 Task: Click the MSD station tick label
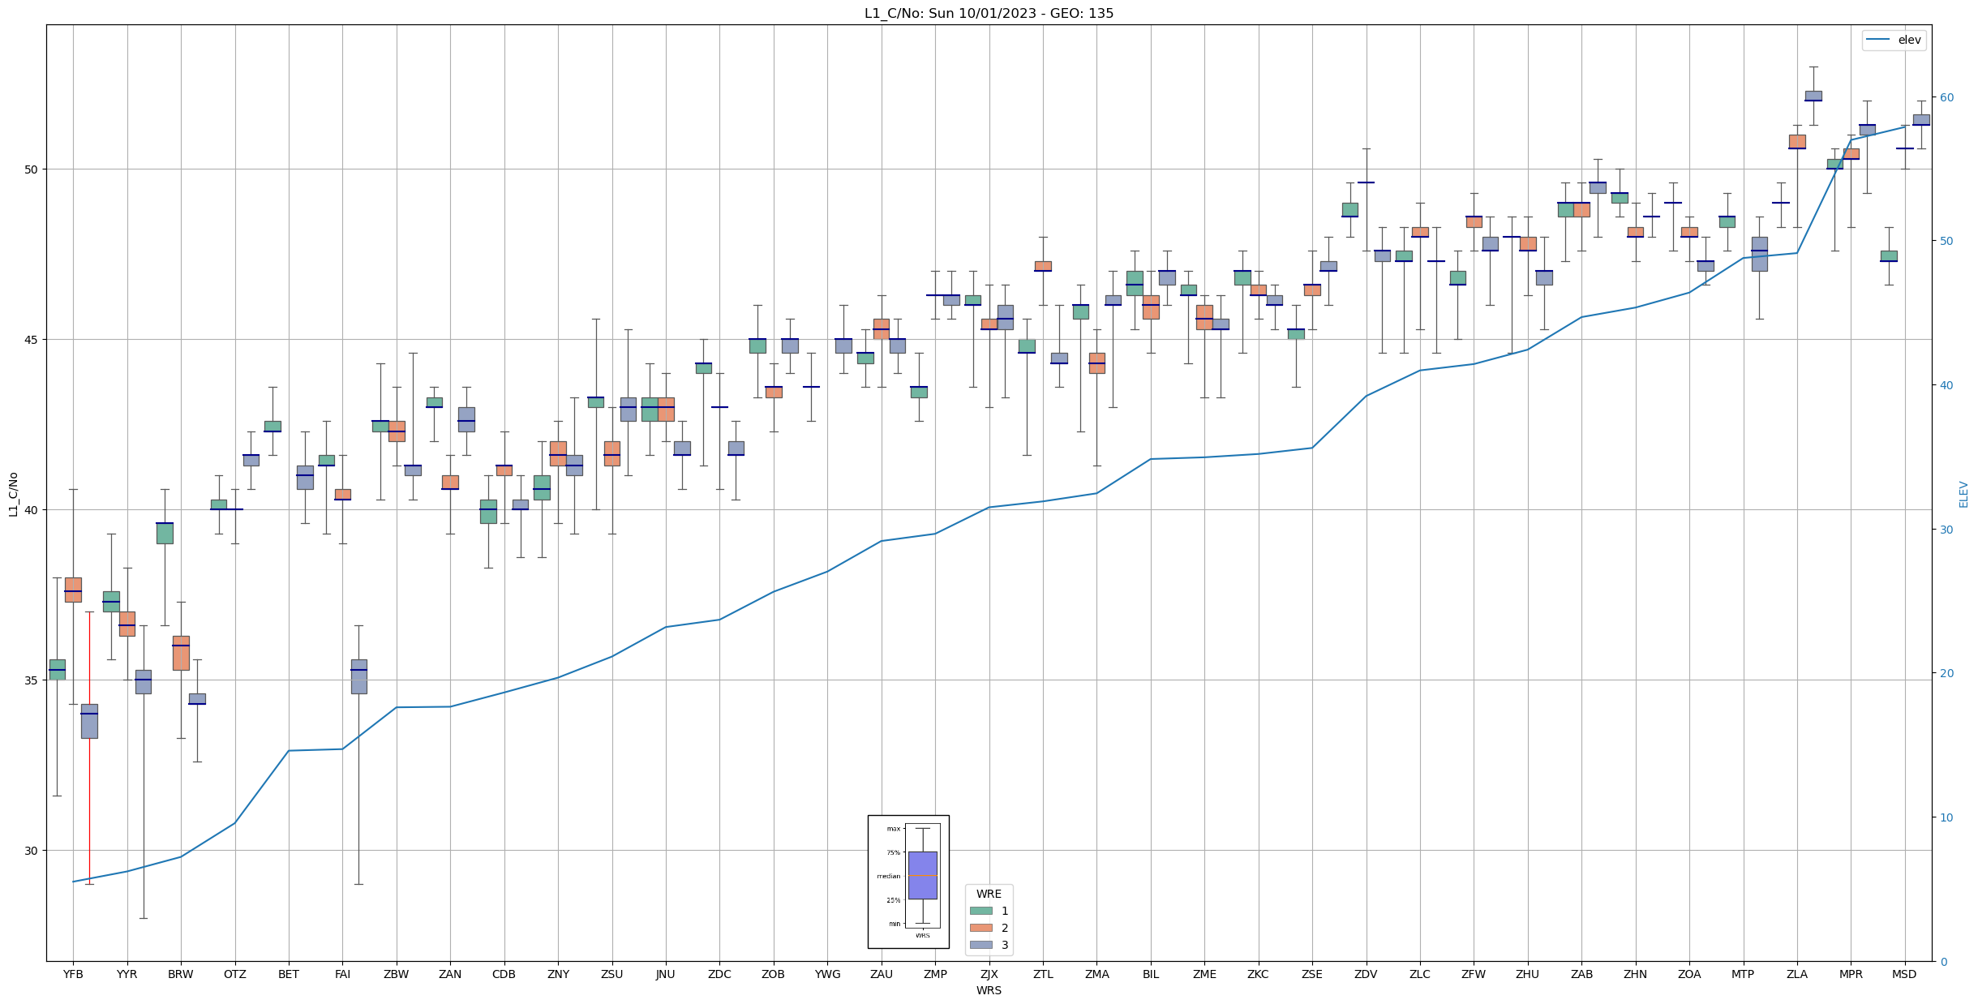click(x=1904, y=974)
